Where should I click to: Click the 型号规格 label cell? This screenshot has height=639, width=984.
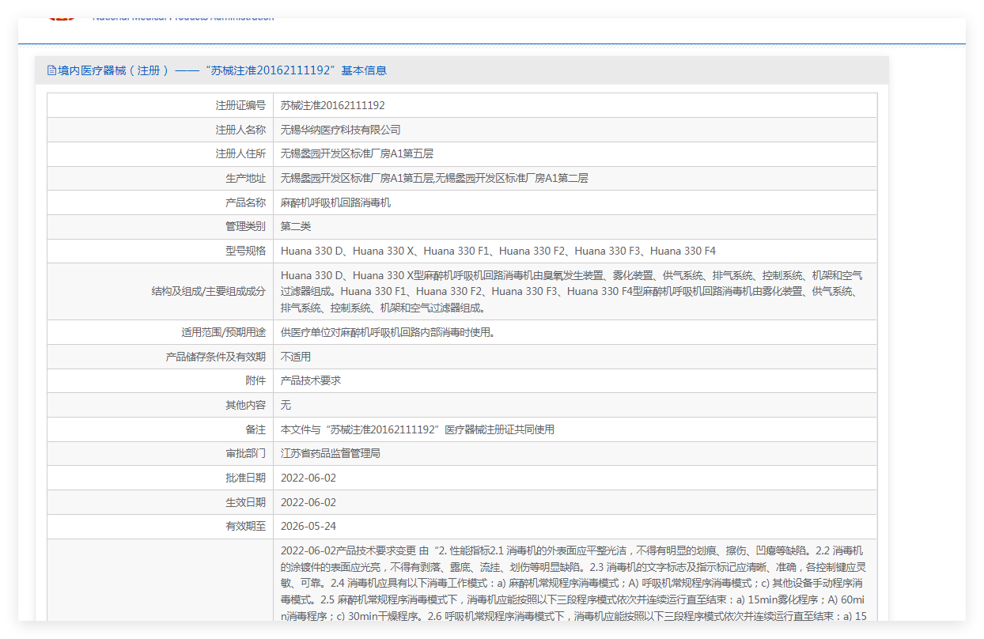[161, 251]
